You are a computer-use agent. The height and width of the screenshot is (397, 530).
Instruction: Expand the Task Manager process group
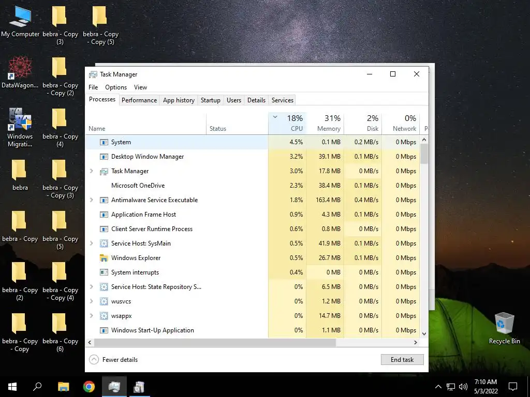91,171
